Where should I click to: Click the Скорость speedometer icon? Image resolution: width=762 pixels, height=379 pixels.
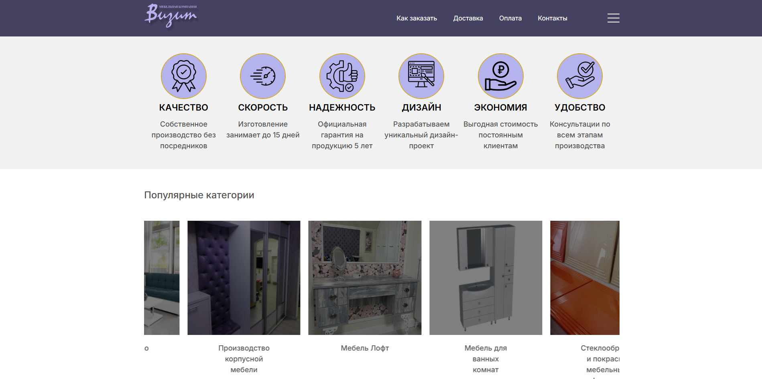[263, 76]
